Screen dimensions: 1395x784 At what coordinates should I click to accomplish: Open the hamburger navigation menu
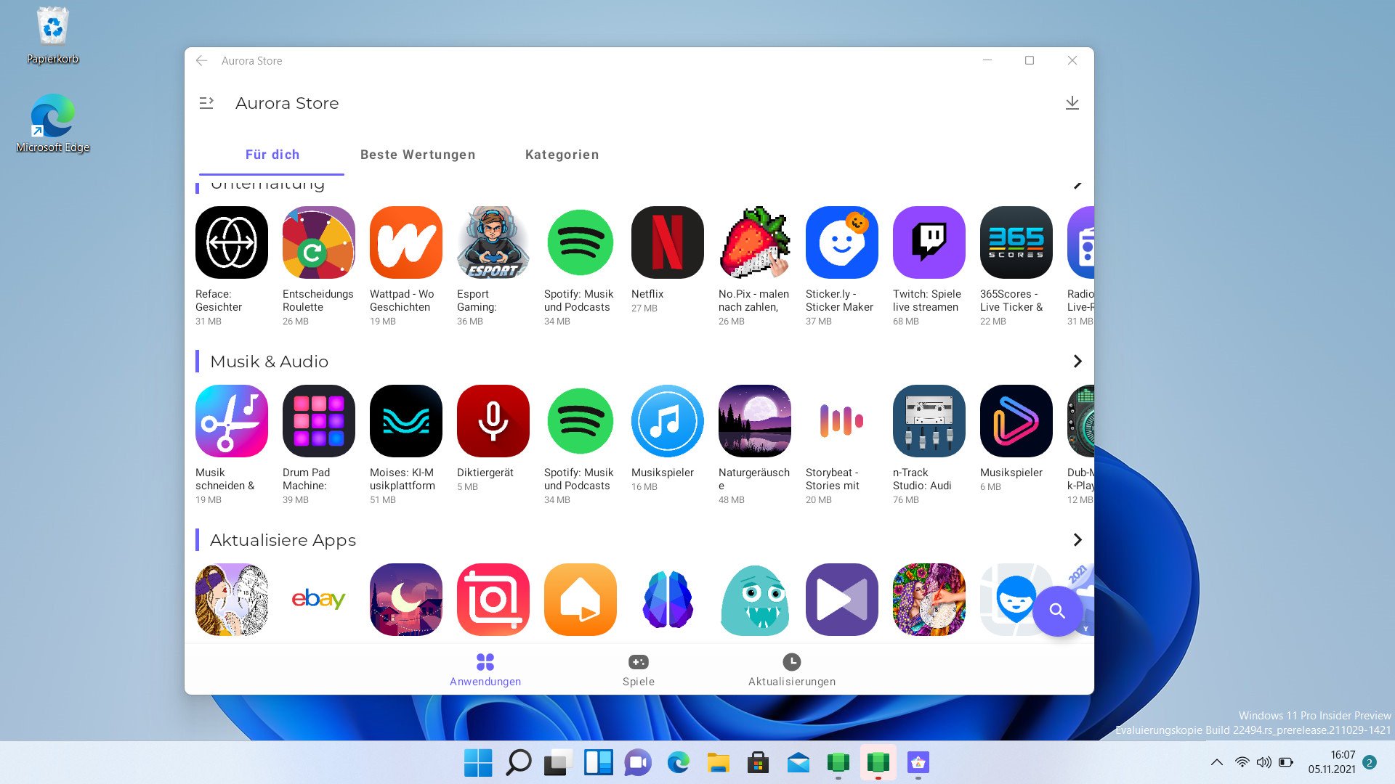(x=206, y=103)
